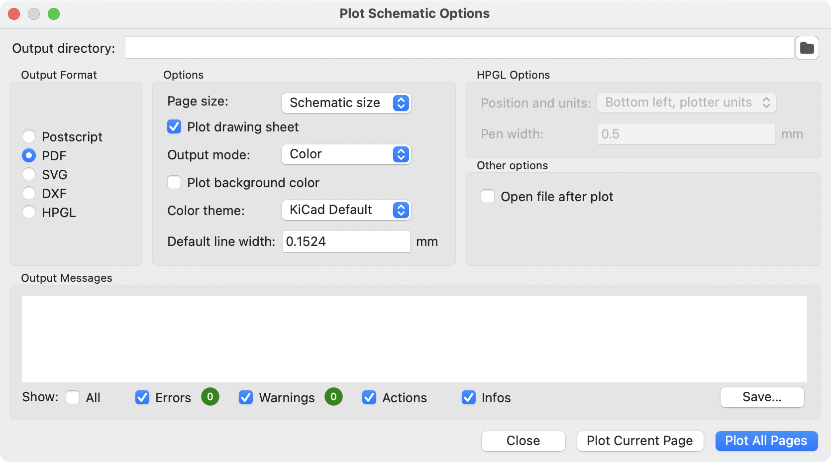
Task: Open the Page size dropdown
Action: pyautogui.click(x=346, y=103)
